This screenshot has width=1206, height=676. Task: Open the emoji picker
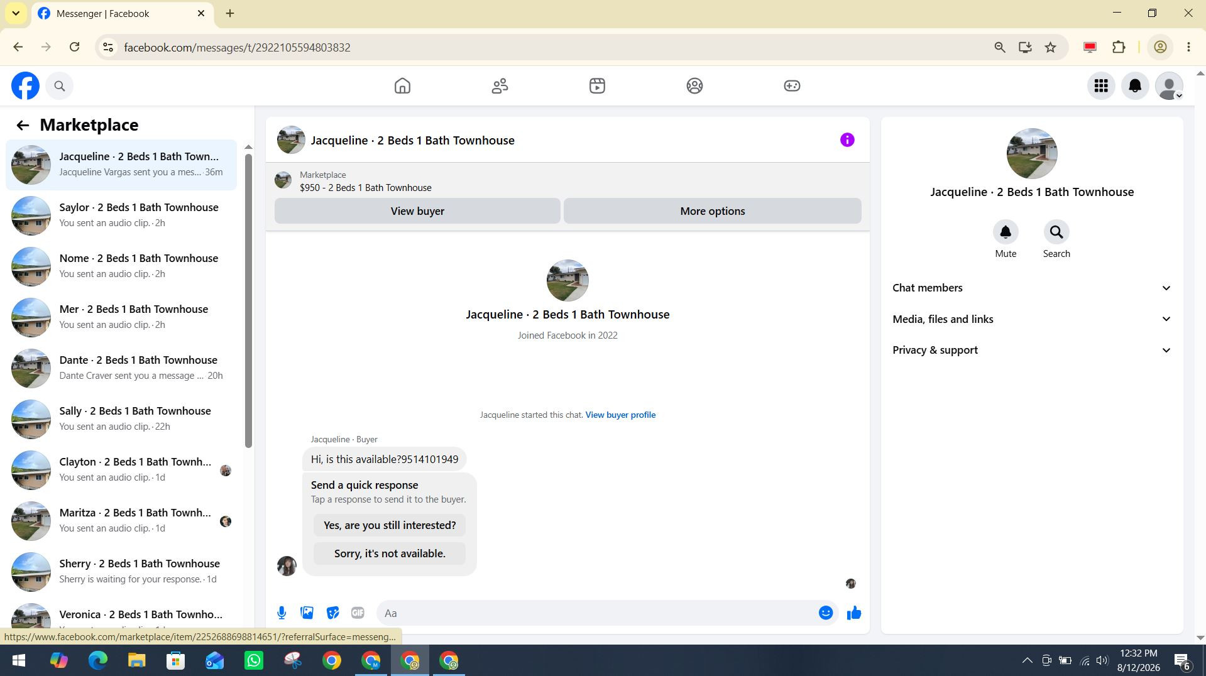(826, 613)
